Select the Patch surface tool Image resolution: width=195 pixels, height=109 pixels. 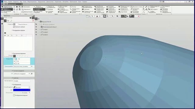[x=86, y=9]
